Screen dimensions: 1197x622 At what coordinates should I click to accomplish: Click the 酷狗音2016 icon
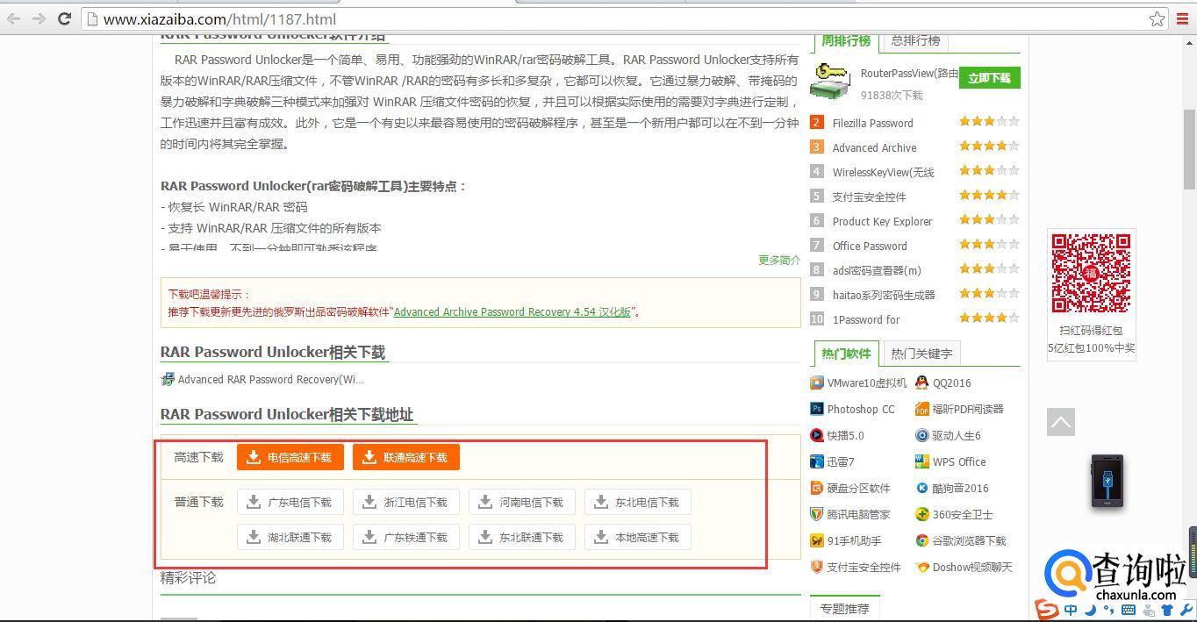pos(921,488)
